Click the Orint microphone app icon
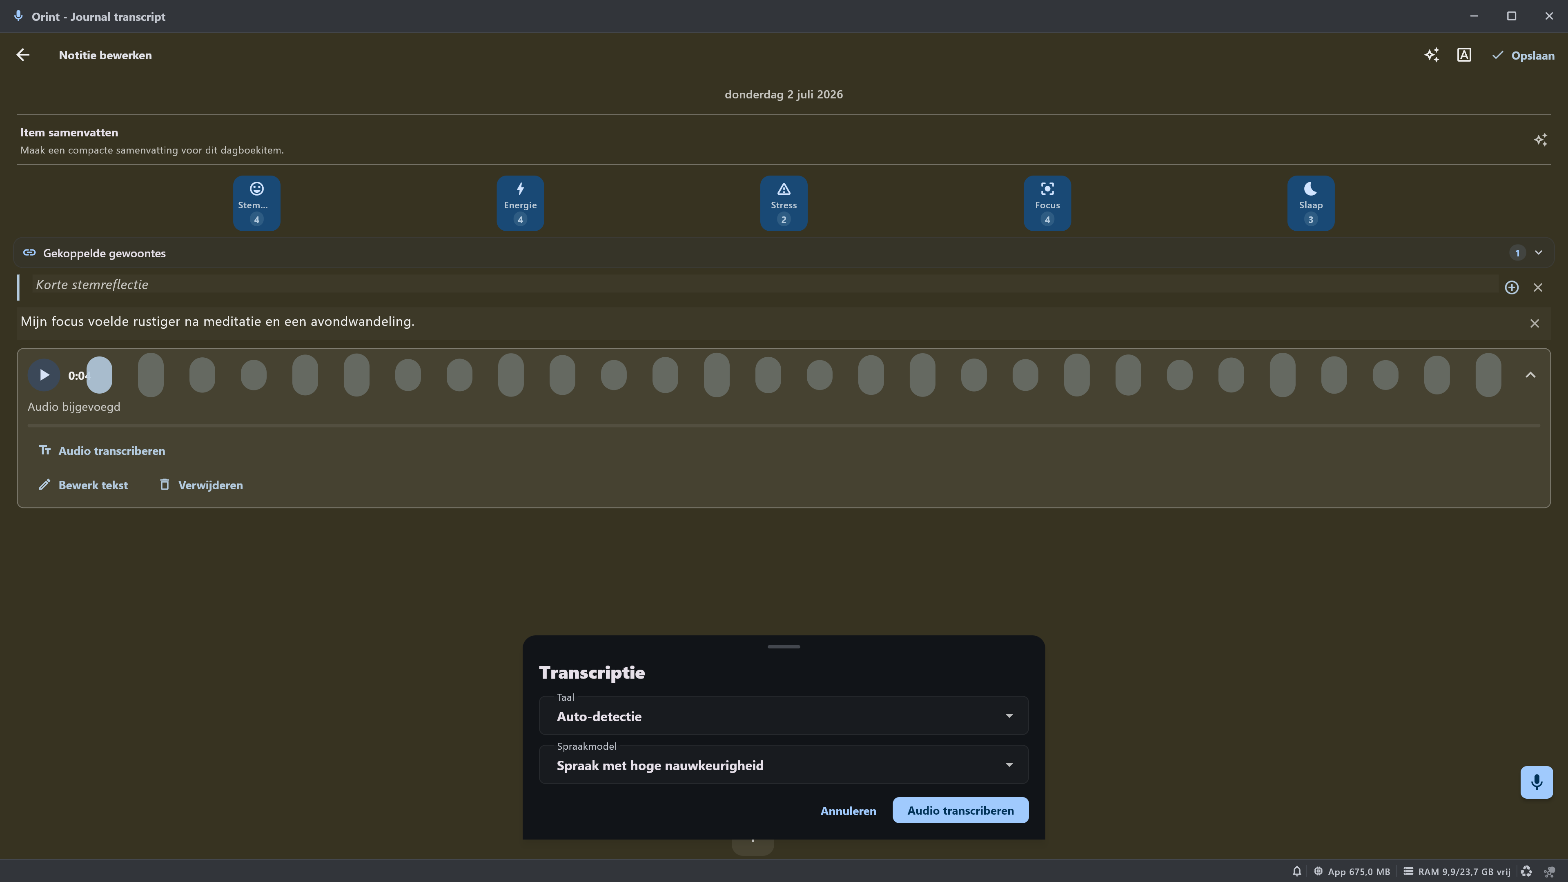 pyautogui.click(x=18, y=16)
